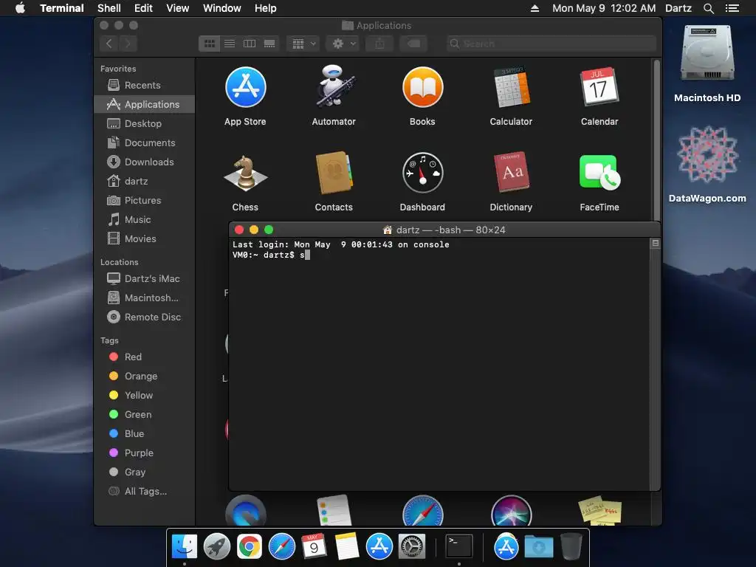Switch Finder to icon view
The height and width of the screenshot is (567, 756).
pyautogui.click(x=209, y=44)
